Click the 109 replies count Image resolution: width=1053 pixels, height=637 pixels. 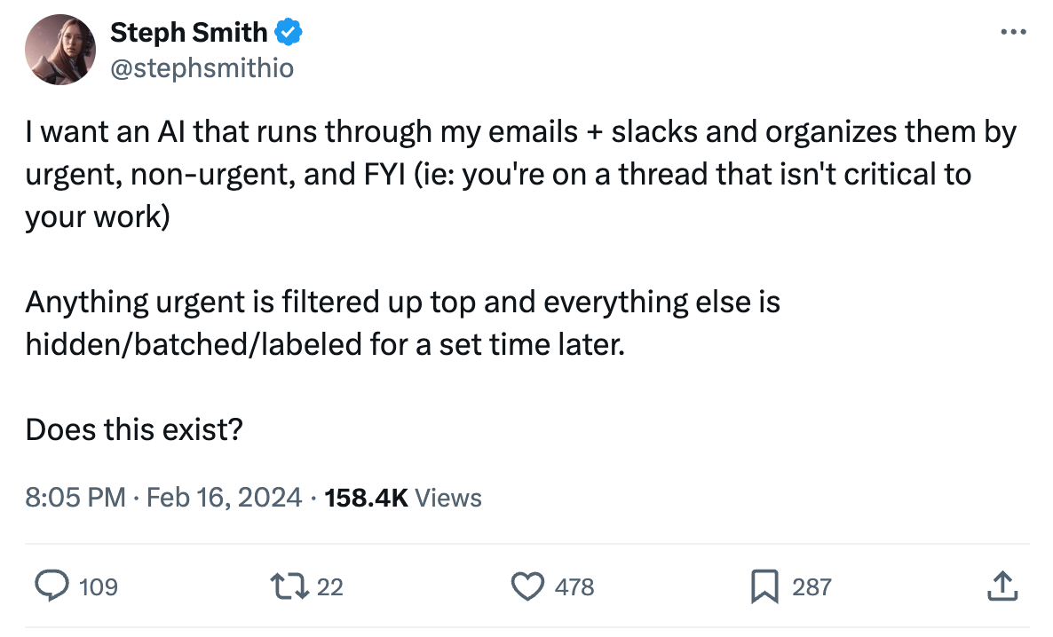point(99,586)
